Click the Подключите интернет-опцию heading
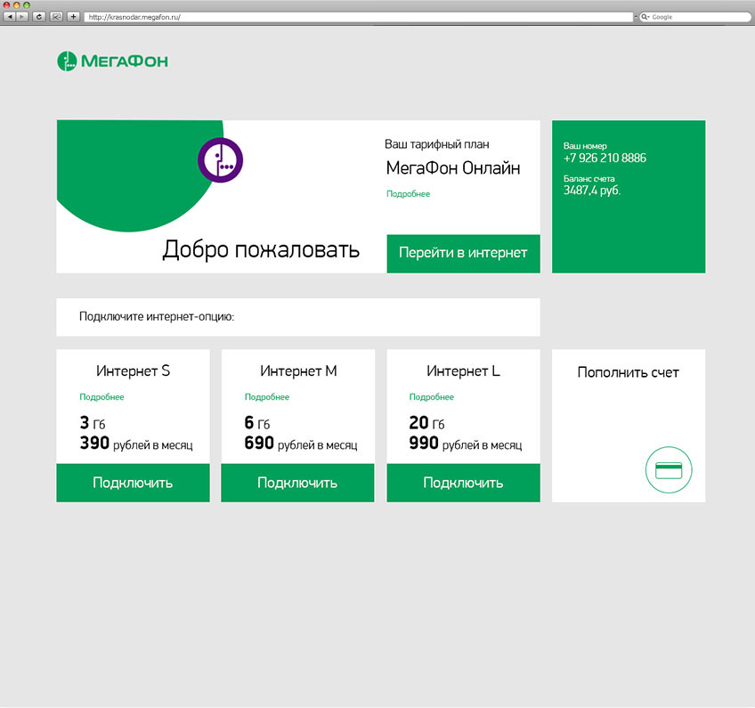The height and width of the screenshot is (708, 755). click(x=157, y=316)
